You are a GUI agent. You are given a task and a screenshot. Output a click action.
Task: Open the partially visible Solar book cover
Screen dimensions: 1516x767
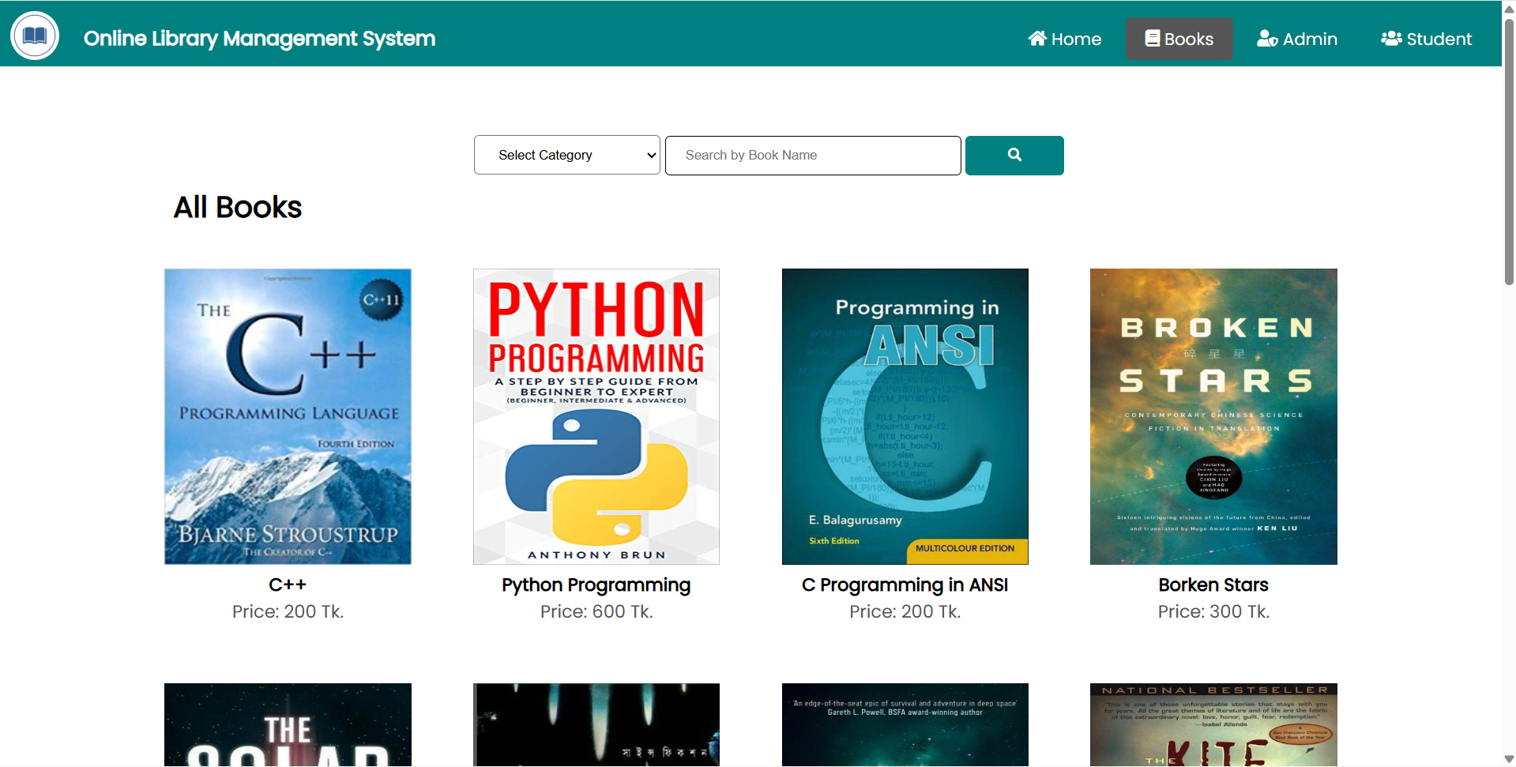coord(288,724)
